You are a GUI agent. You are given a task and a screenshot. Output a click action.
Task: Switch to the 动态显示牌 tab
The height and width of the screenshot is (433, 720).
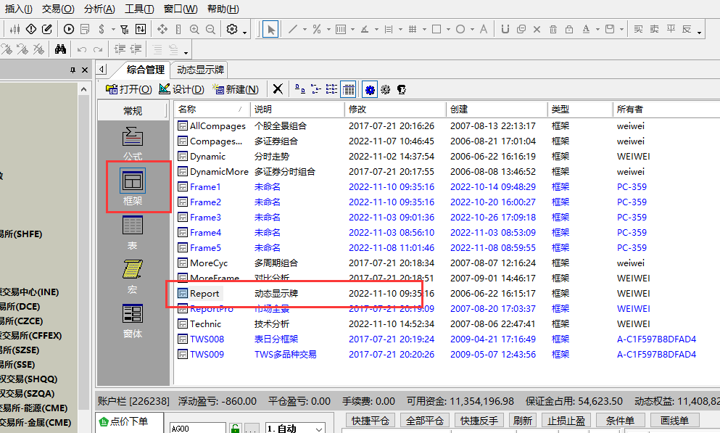pyautogui.click(x=199, y=70)
